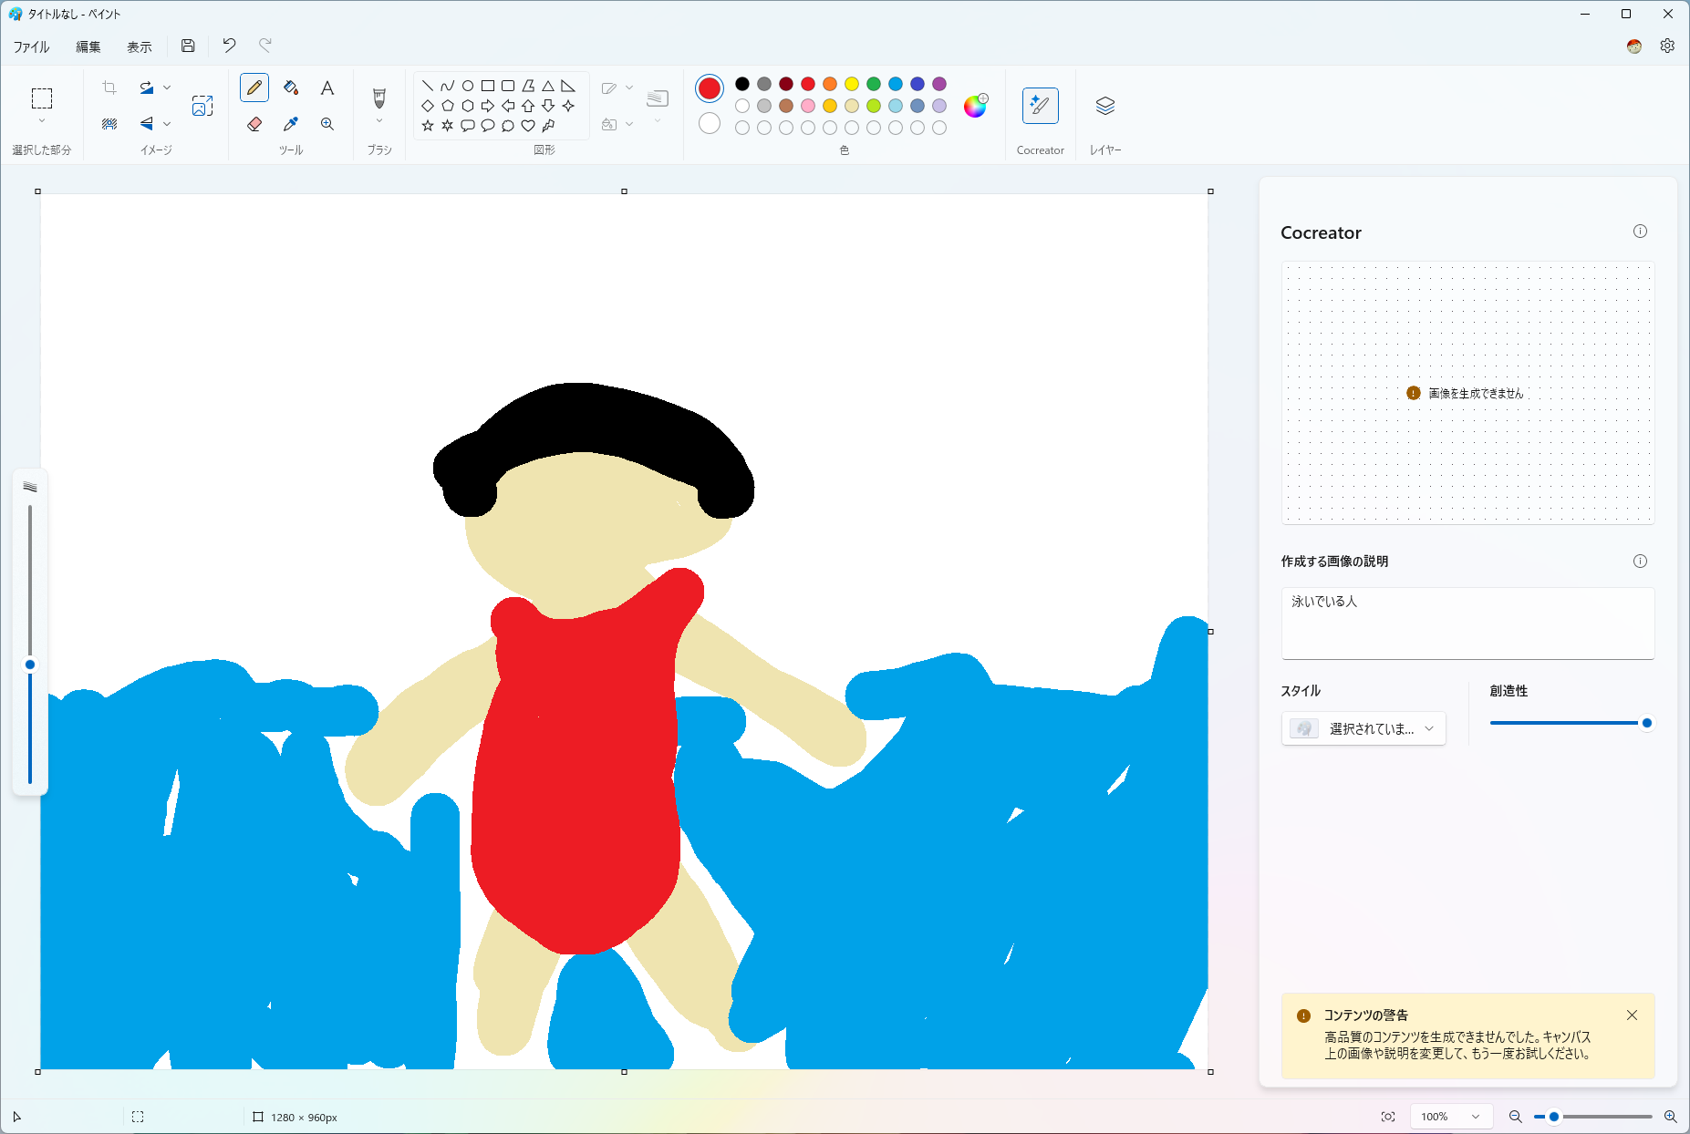Expand the Brushes dropdown chevron
Screen dimensions: 1690x1134
[379, 121]
